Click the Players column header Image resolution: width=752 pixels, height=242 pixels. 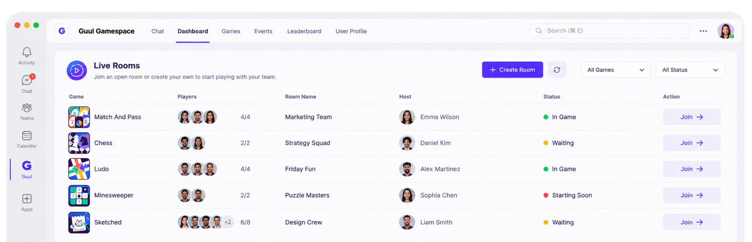pyautogui.click(x=187, y=97)
